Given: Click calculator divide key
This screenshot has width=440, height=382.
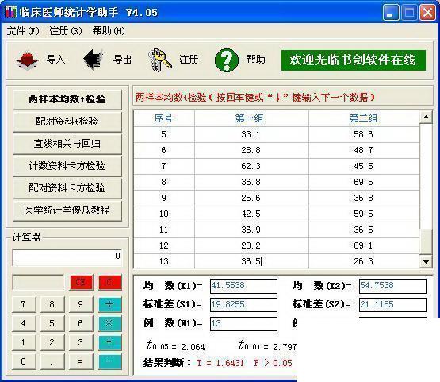Looking at the screenshot, I should coord(109,304).
